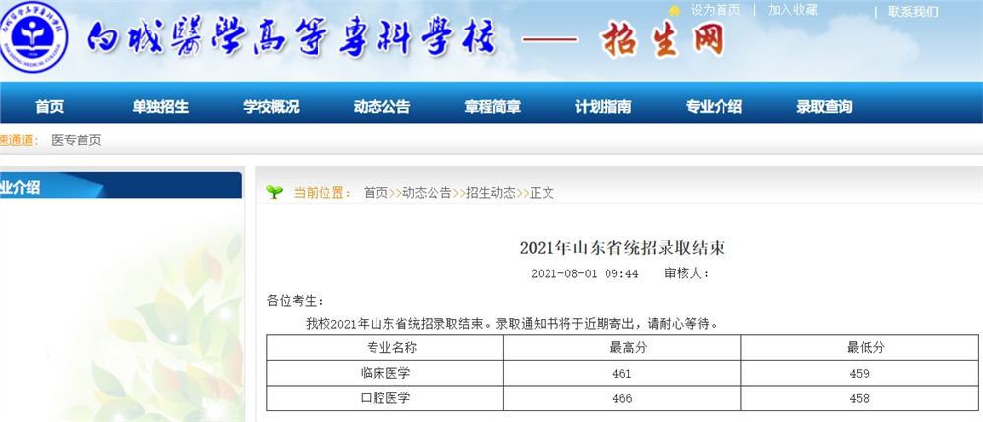This screenshot has height=422, width=983.
Task: Click score 459 cell
Action: click(x=859, y=374)
